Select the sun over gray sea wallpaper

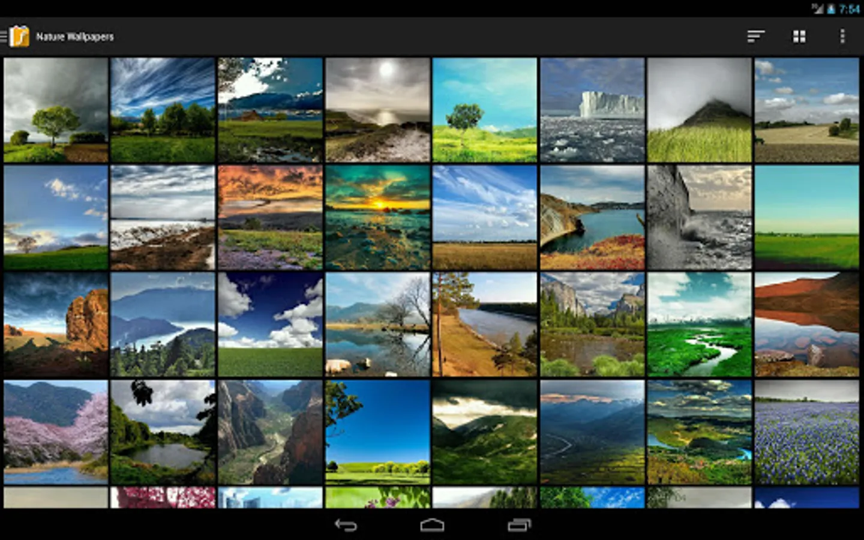377,110
